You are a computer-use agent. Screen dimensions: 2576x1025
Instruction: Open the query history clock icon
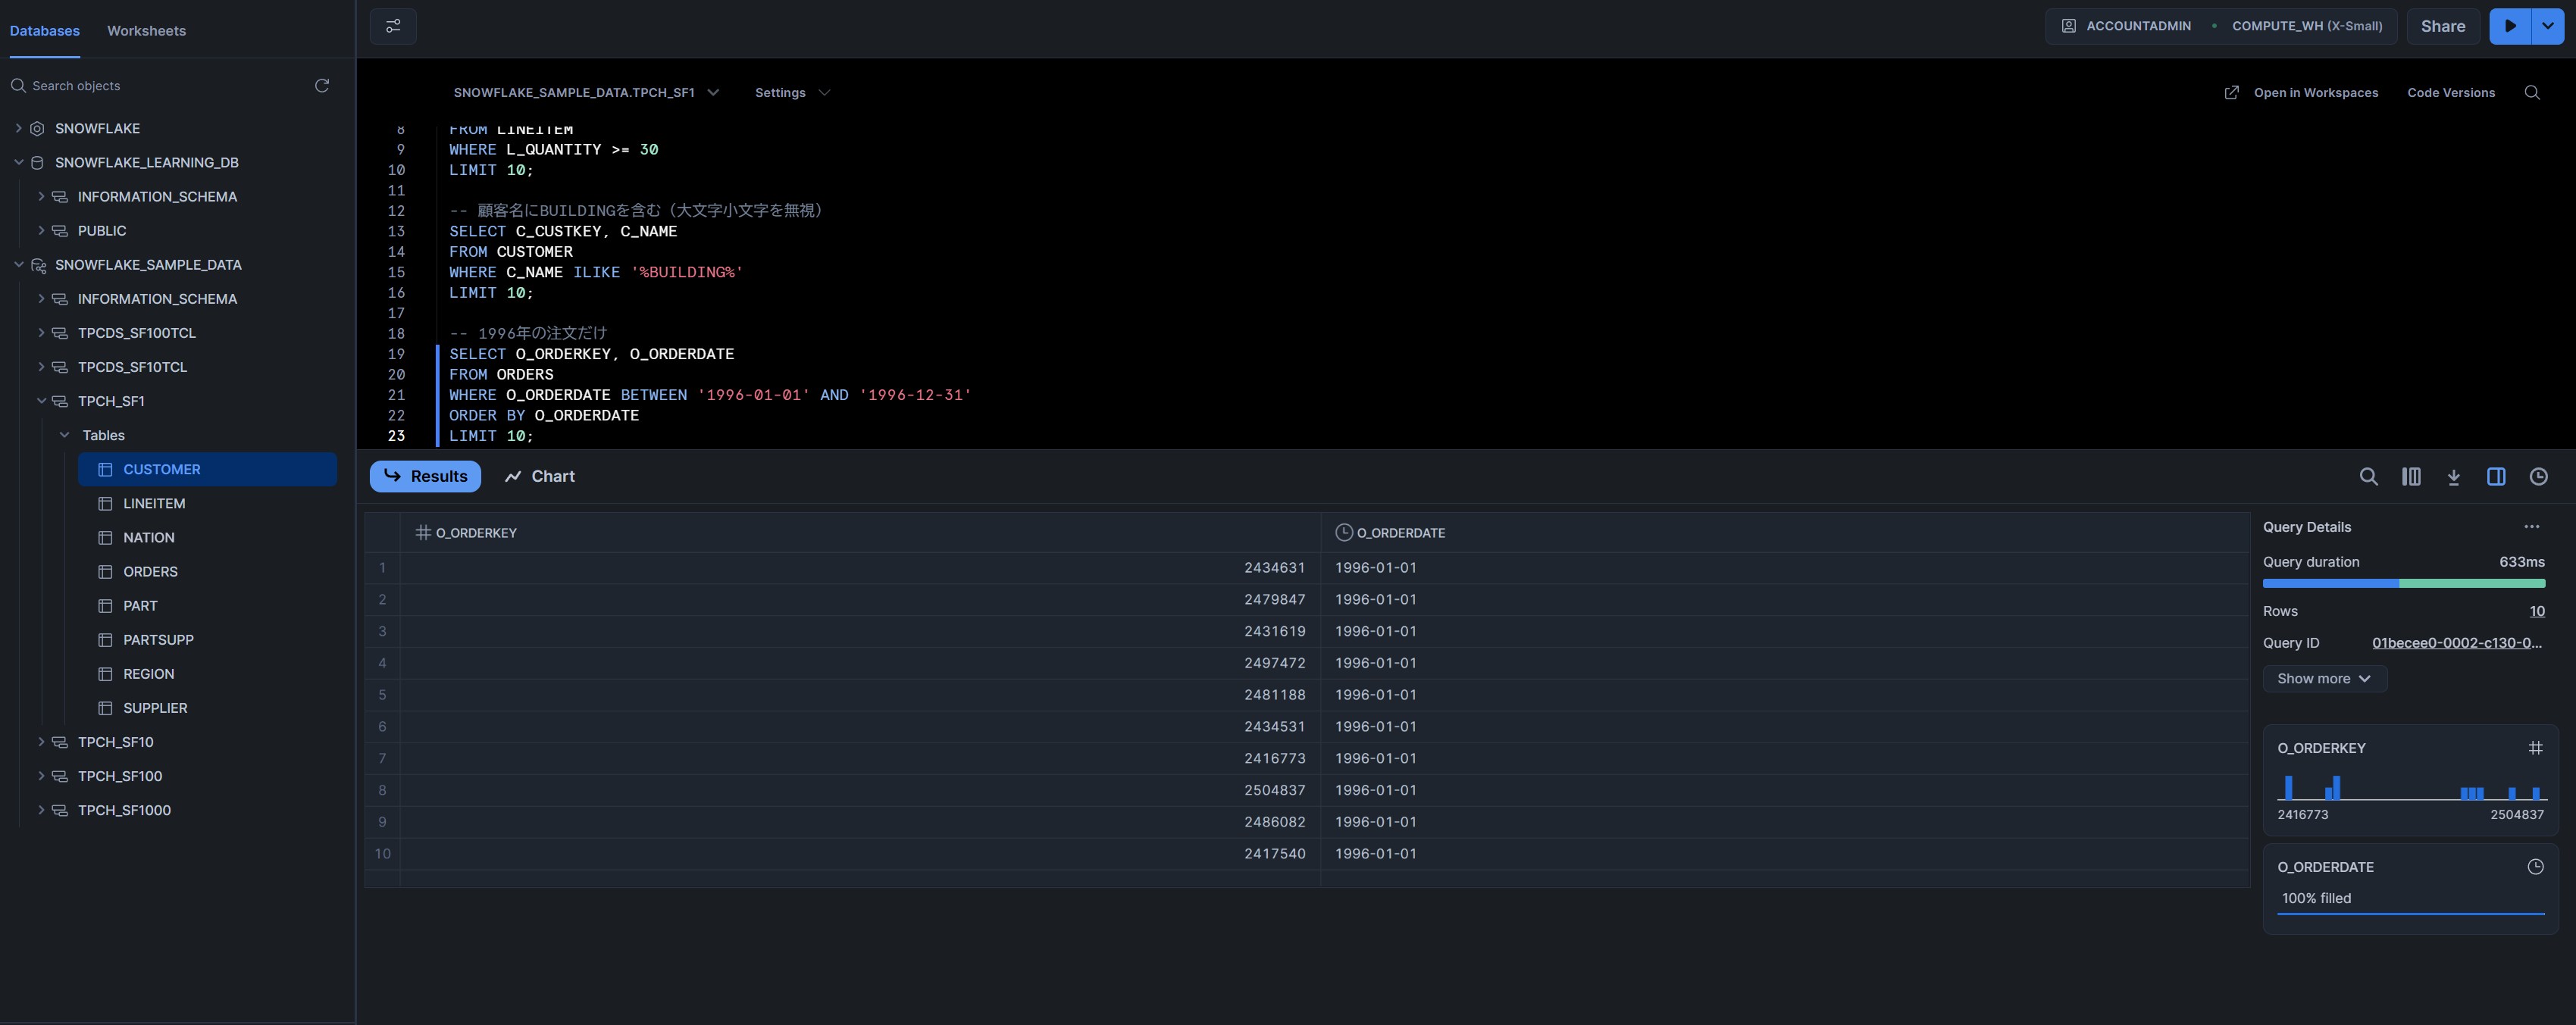[2538, 477]
